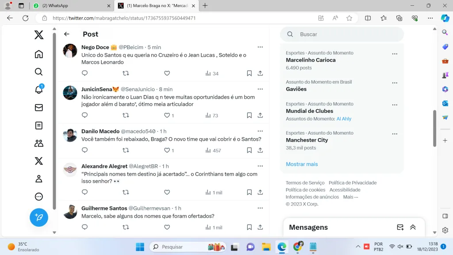Like Nego Doce's reply

167,73
